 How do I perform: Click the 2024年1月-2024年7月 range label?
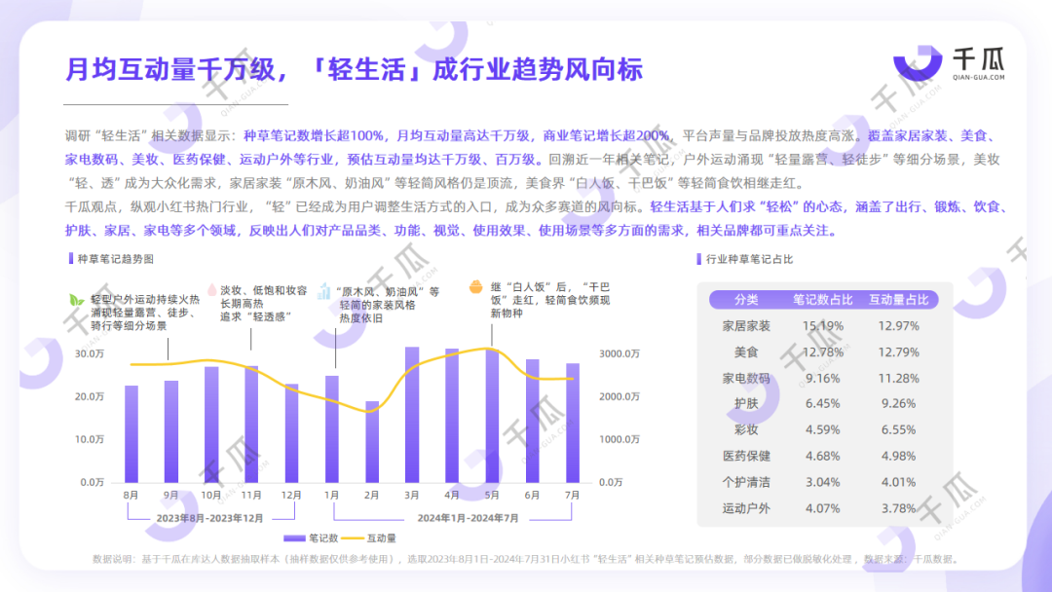(x=468, y=518)
